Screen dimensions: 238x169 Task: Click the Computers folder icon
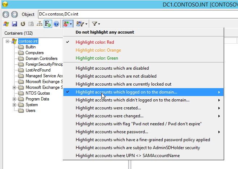[x=21, y=53]
